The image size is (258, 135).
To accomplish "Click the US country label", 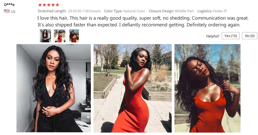I will pyautogui.click(x=13, y=11).
